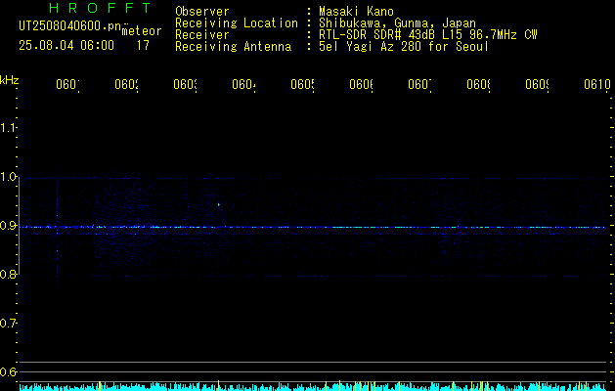
Task: Click the 0608 time axis marker
Action: (478, 85)
